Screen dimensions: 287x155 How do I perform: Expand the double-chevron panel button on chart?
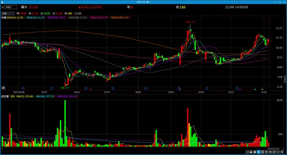coord(3,88)
